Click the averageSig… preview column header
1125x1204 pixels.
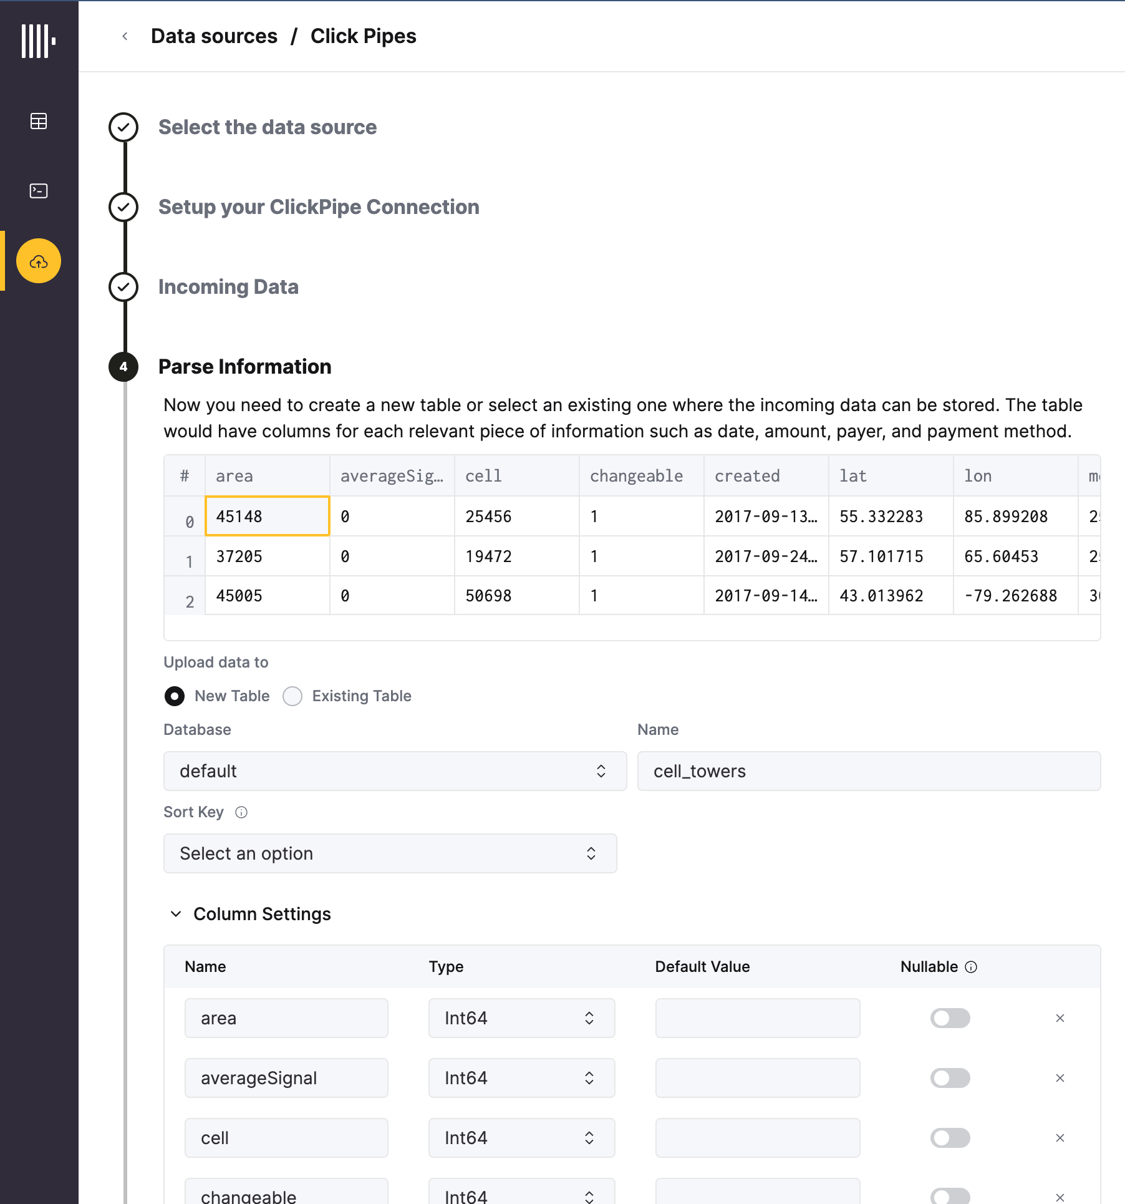392,476
